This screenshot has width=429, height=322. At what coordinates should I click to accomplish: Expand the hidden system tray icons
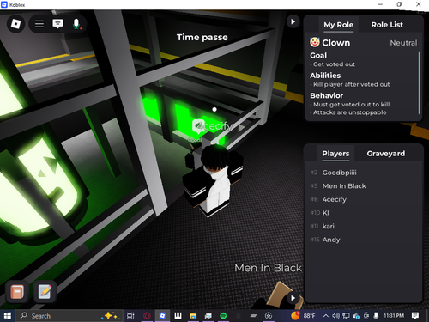(x=325, y=316)
